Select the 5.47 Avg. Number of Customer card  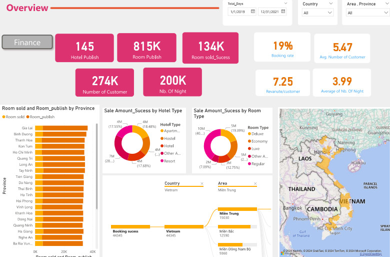[x=342, y=49]
